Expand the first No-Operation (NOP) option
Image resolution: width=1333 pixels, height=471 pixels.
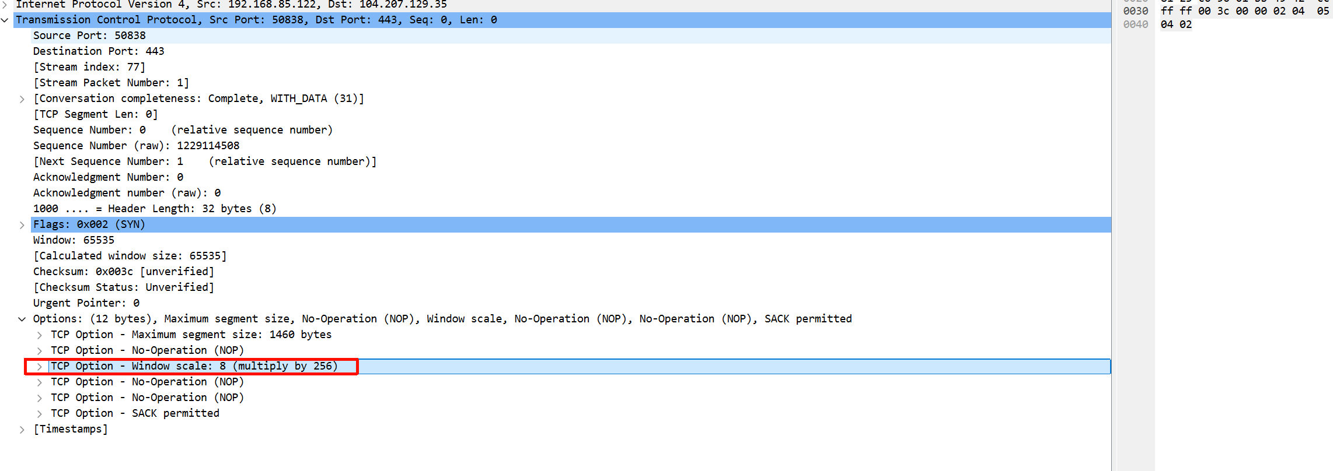(40, 351)
